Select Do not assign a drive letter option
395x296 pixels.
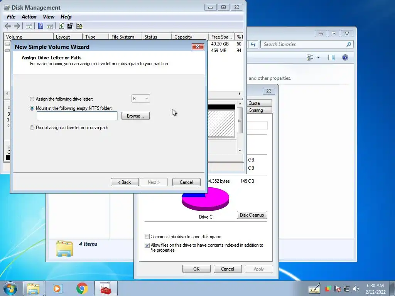point(32,128)
